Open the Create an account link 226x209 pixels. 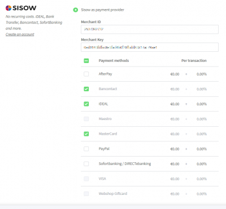click(20, 34)
